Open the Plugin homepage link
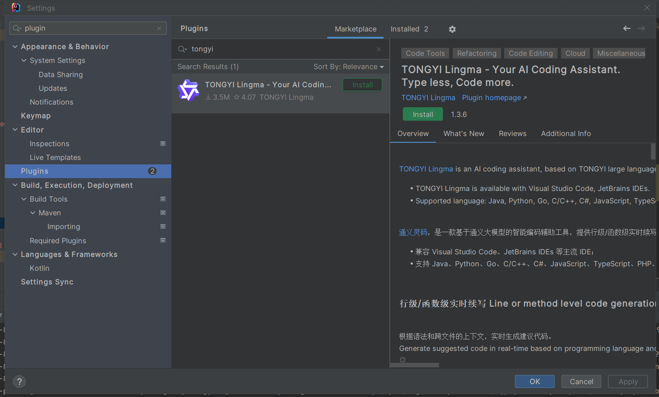The height and width of the screenshot is (397, 659). click(x=494, y=97)
